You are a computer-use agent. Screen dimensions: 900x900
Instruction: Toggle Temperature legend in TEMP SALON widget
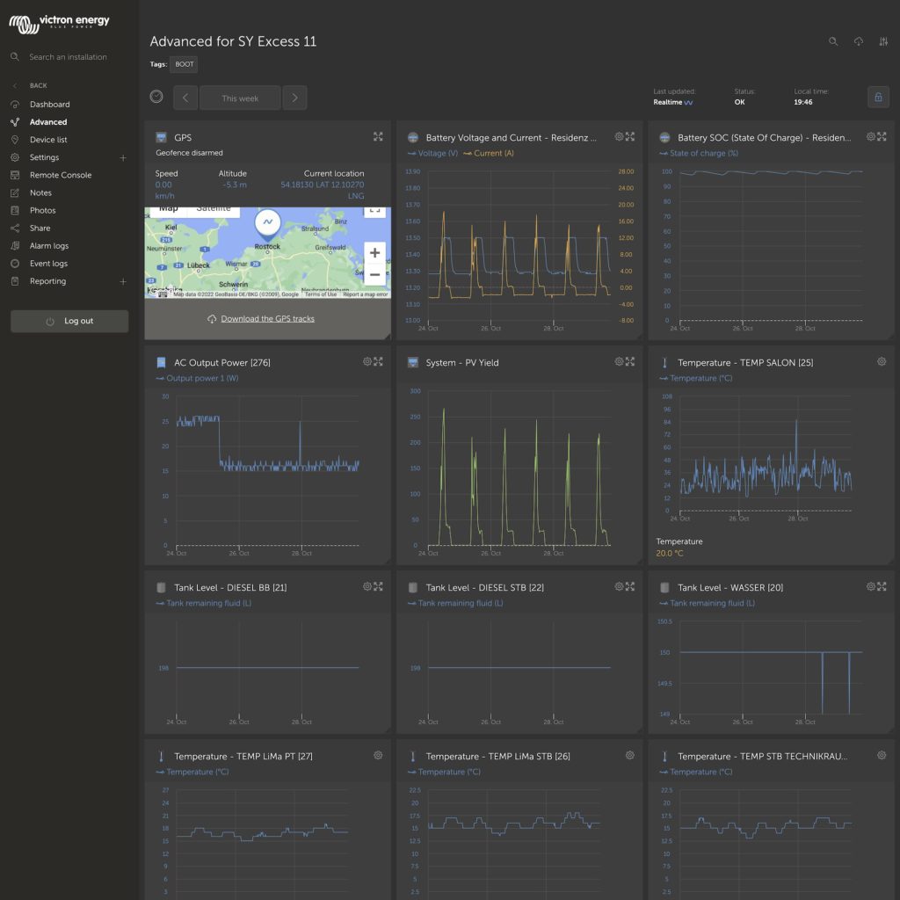click(x=696, y=378)
